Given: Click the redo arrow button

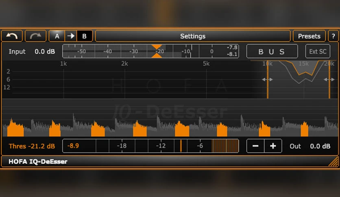Looking at the screenshot, I should [35, 36].
